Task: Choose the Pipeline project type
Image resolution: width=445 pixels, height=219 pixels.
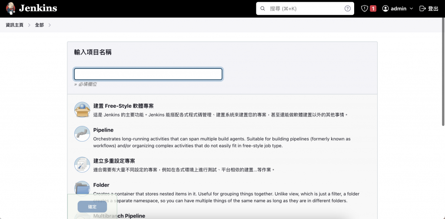Action: coord(103,130)
